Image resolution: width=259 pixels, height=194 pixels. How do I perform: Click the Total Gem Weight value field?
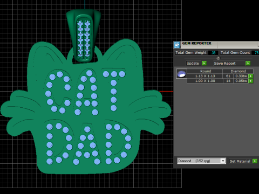(x=213, y=53)
